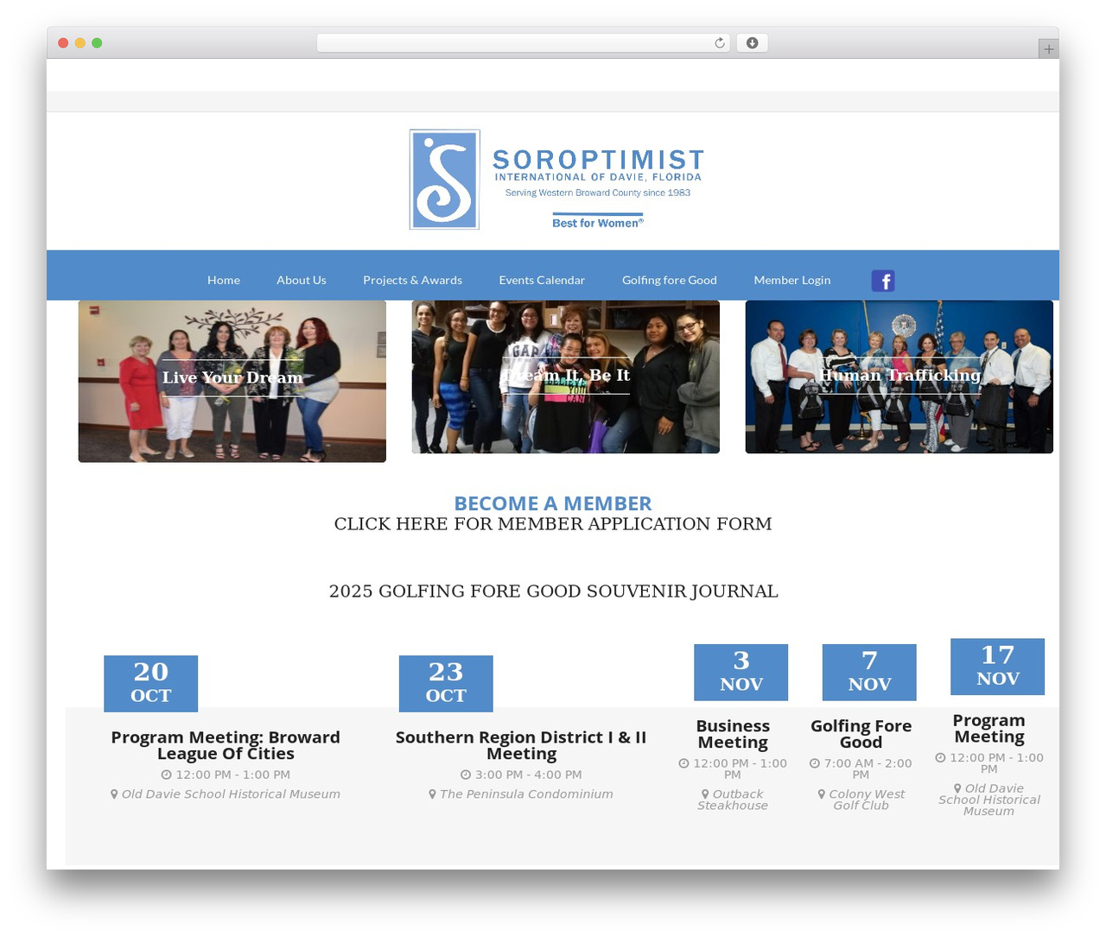Viewport: 1106px width, 936px height.
Task: Click the clock icon for Broward League meeting
Action: pos(166,775)
